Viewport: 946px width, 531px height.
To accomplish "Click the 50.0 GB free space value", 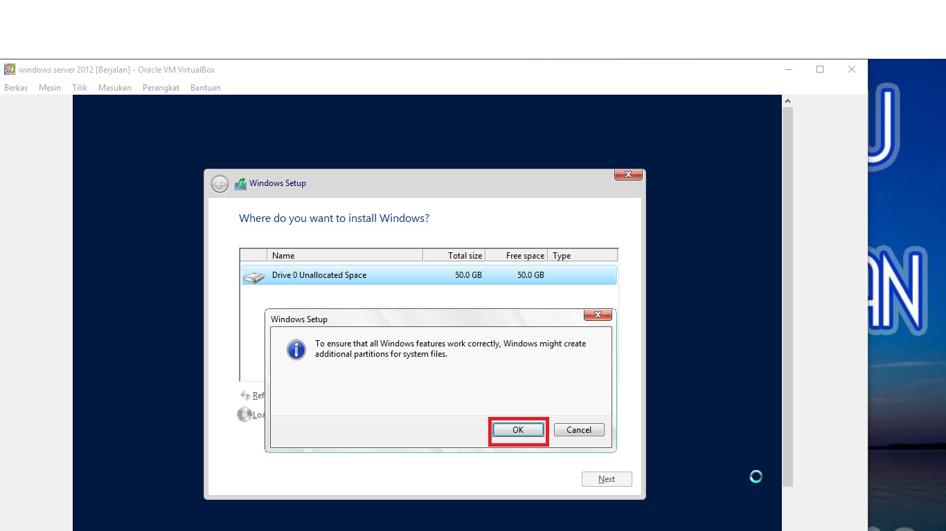I will tap(530, 275).
